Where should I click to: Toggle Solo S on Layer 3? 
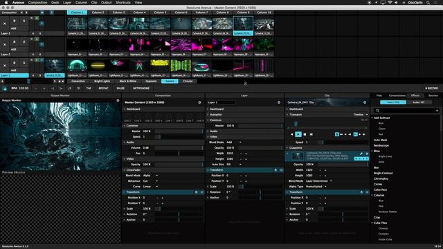coord(24,21)
